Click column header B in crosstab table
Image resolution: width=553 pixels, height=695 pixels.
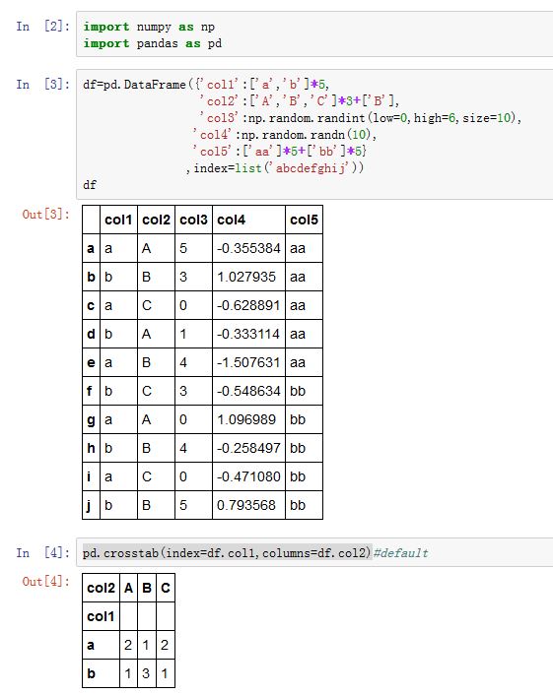(x=147, y=588)
